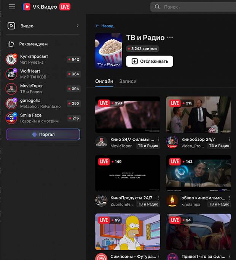
Task: Click ZubrilomFi avatar under КиноПродукты stream
Action: [101, 201]
